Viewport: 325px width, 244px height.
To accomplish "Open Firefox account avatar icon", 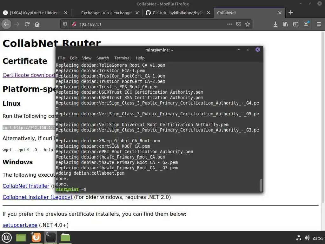I will (x=306, y=24).
